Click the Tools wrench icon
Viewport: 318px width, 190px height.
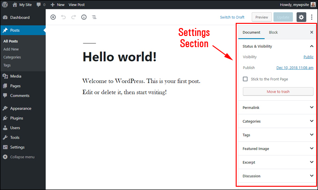pos(5,138)
